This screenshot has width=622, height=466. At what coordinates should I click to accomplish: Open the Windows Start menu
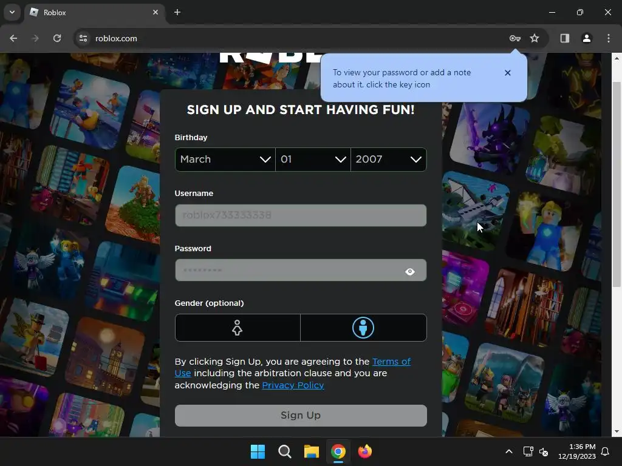tap(258, 451)
